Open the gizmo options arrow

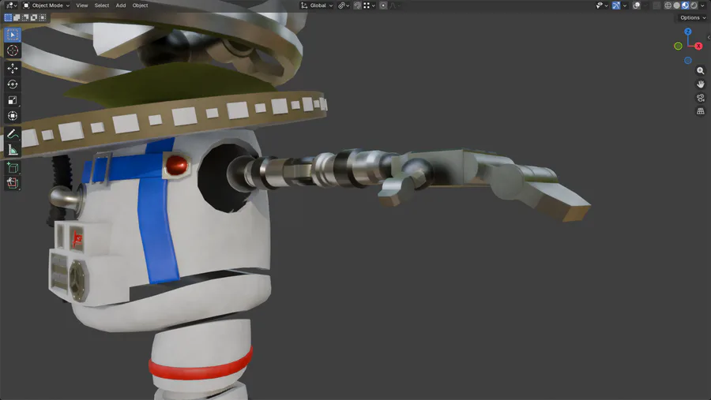625,6
